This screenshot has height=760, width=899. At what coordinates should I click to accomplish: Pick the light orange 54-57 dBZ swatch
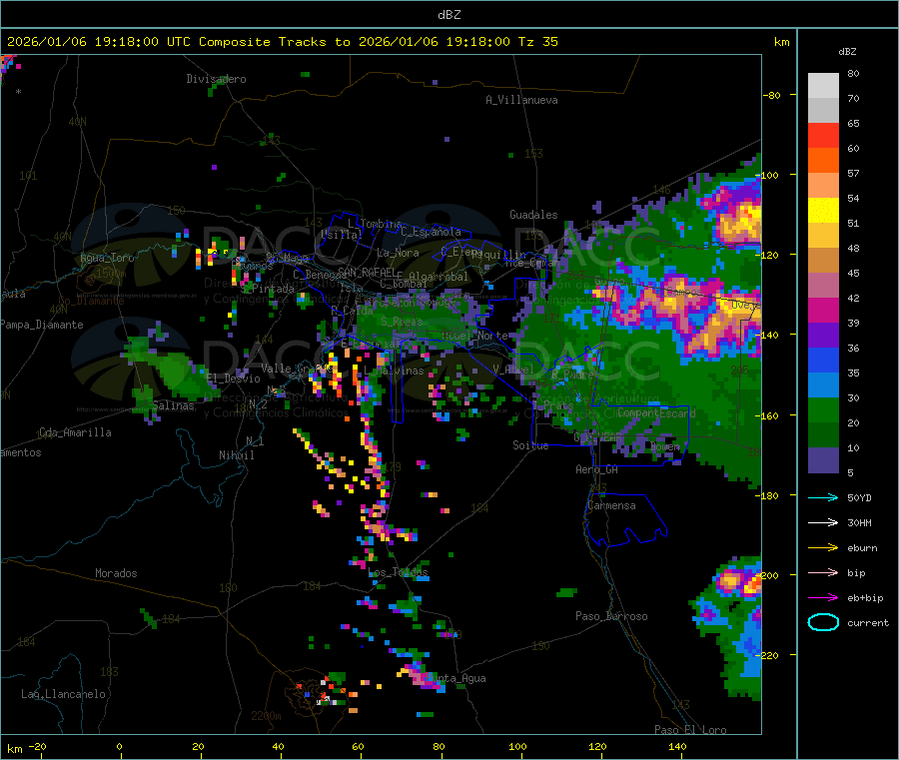tap(823, 186)
